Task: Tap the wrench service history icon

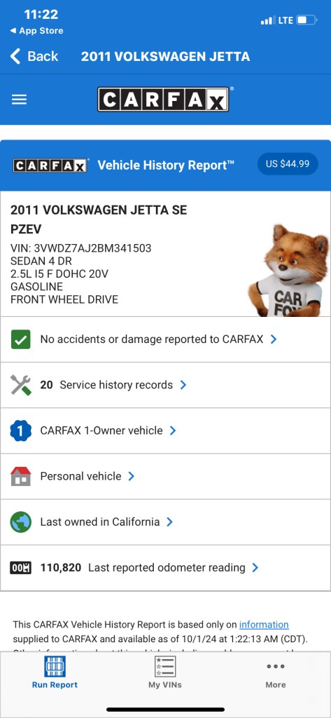Action: coord(20,385)
